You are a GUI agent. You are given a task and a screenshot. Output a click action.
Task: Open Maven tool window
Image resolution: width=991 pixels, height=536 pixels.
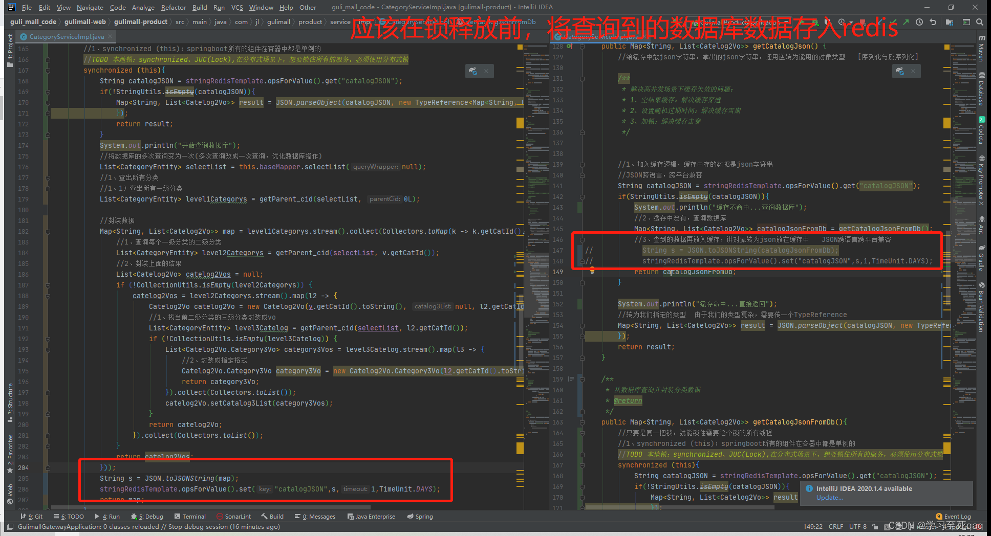coord(981,49)
